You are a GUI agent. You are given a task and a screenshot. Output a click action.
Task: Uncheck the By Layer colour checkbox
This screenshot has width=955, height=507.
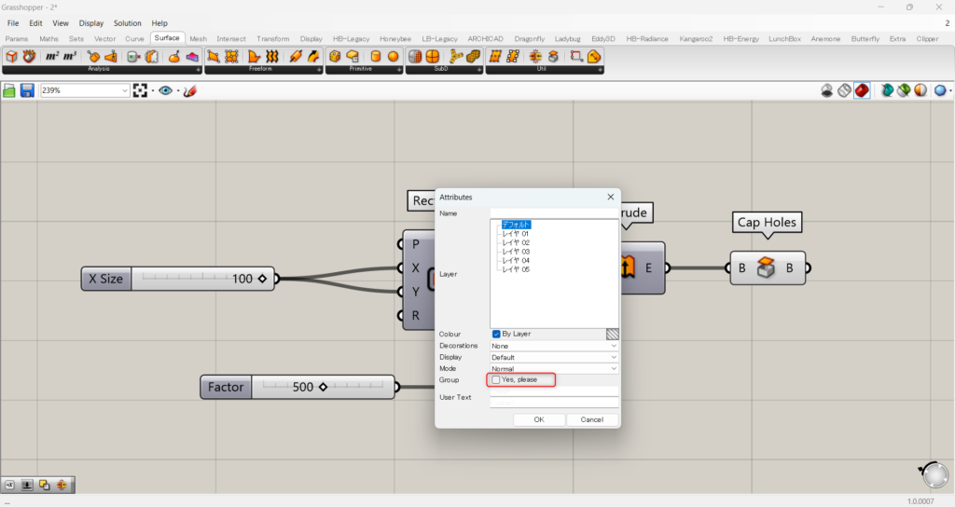pyautogui.click(x=496, y=334)
